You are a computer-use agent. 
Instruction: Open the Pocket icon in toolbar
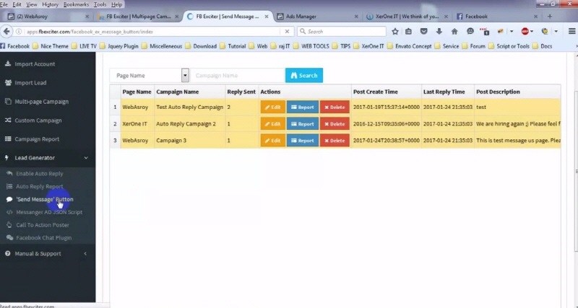click(424, 32)
